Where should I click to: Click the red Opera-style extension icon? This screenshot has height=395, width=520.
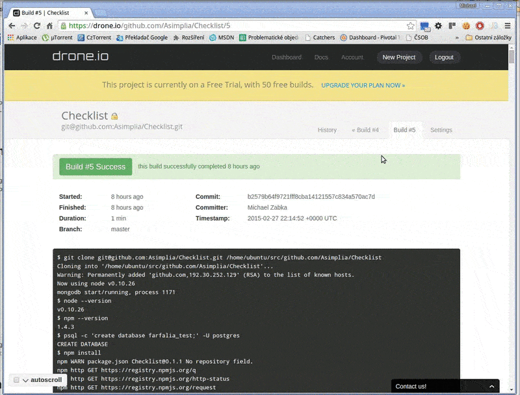[480, 25]
